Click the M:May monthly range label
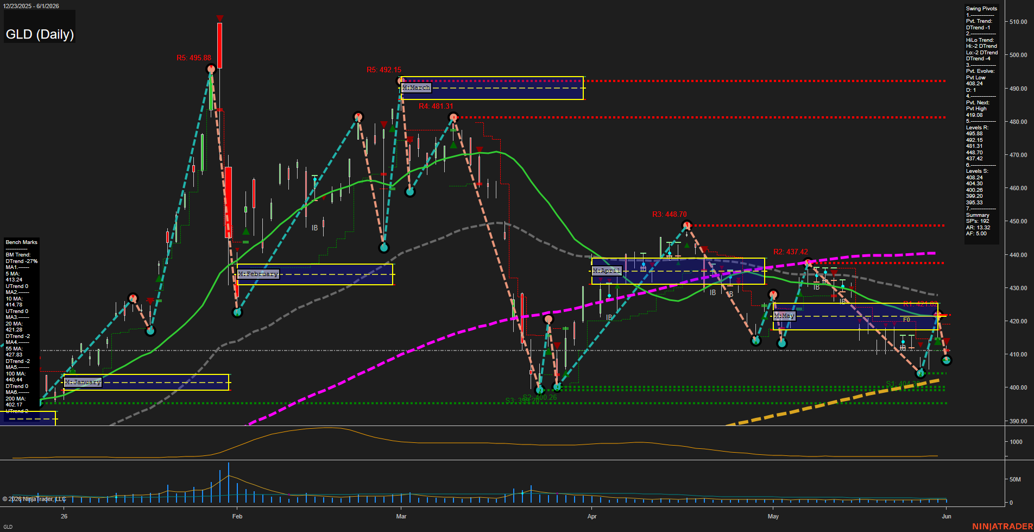The height and width of the screenshot is (532, 1034). point(785,316)
